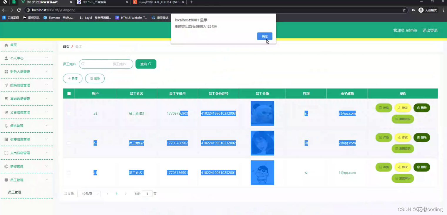
Task: Select the 员工管理 submenu item
Action: [x=15, y=192]
